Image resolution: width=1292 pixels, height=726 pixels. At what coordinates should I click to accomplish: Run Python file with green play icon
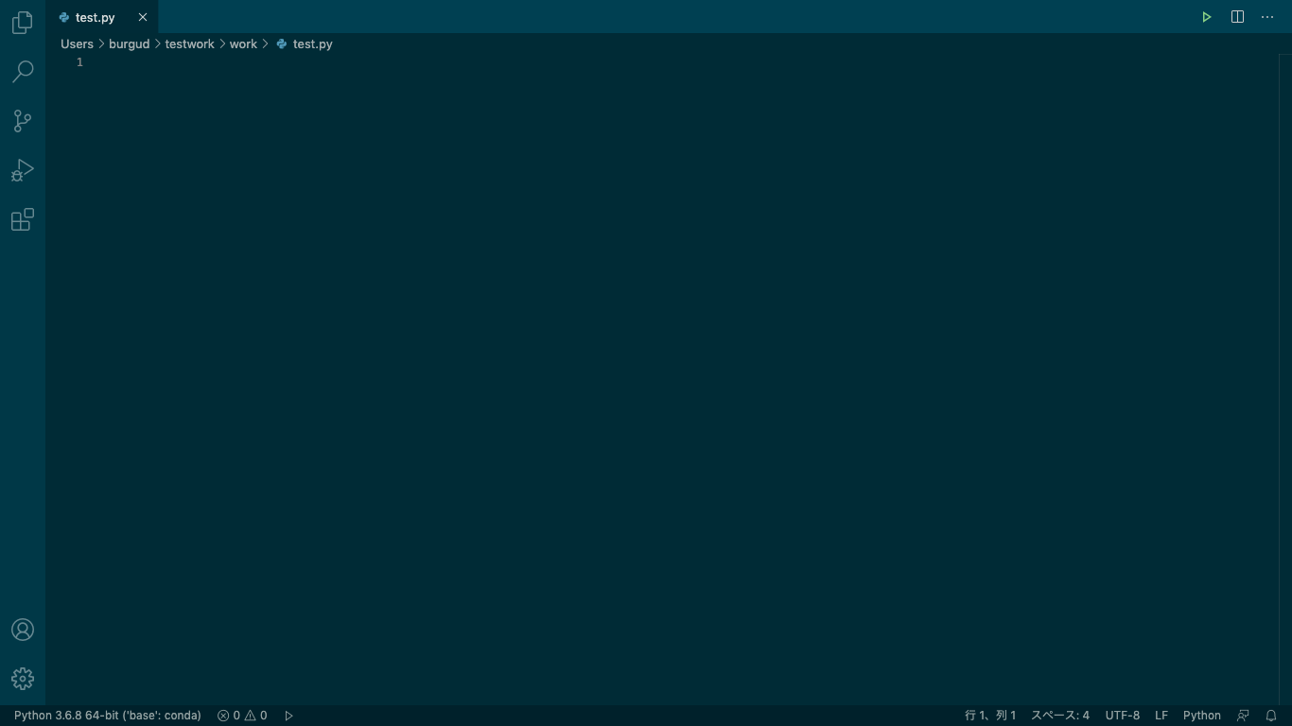tap(1207, 17)
